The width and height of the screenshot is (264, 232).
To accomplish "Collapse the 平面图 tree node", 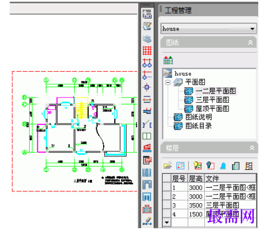I will 168,83.
